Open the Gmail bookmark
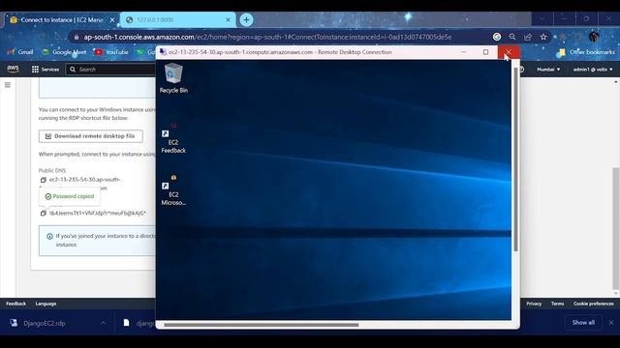The height and width of the screenshot is (348, 620). (20, 52)
